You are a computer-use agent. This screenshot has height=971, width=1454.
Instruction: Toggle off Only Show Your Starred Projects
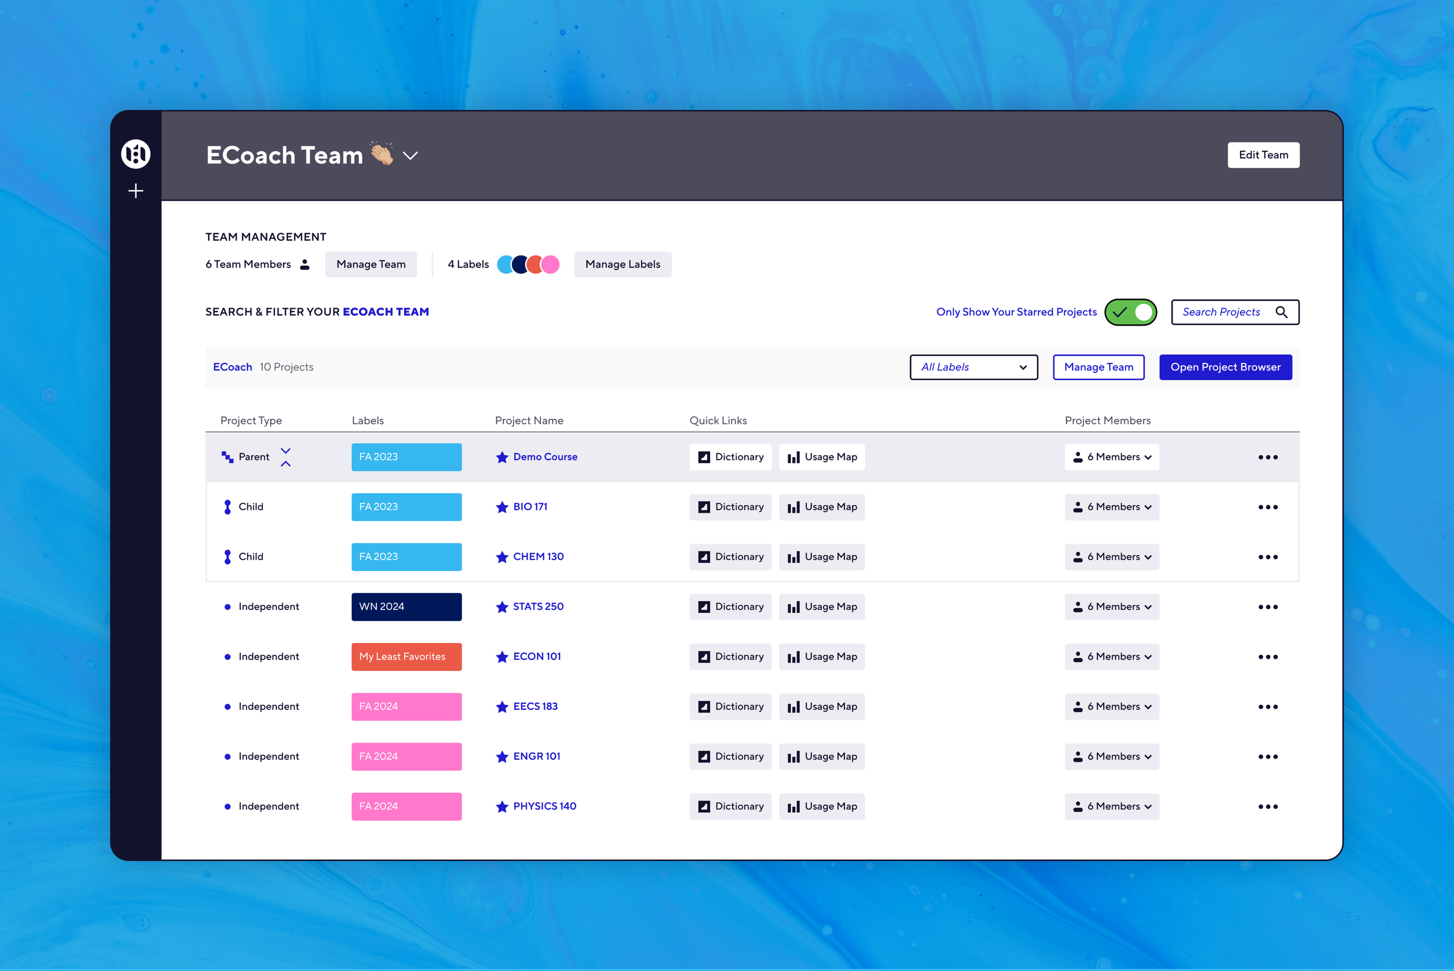click(x=1130, y=312)
